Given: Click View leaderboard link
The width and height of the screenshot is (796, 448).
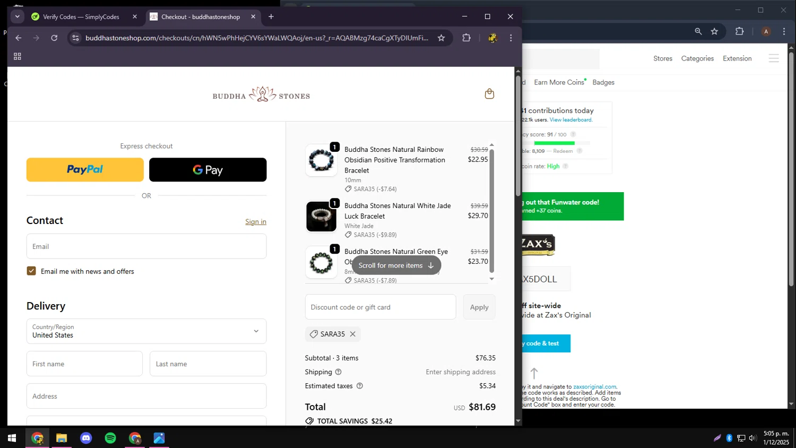Looking at the screenshot, I should (571, 120).
